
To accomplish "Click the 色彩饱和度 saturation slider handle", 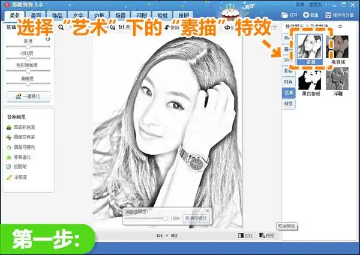I will pyautogui.click(x=28, y=71).
